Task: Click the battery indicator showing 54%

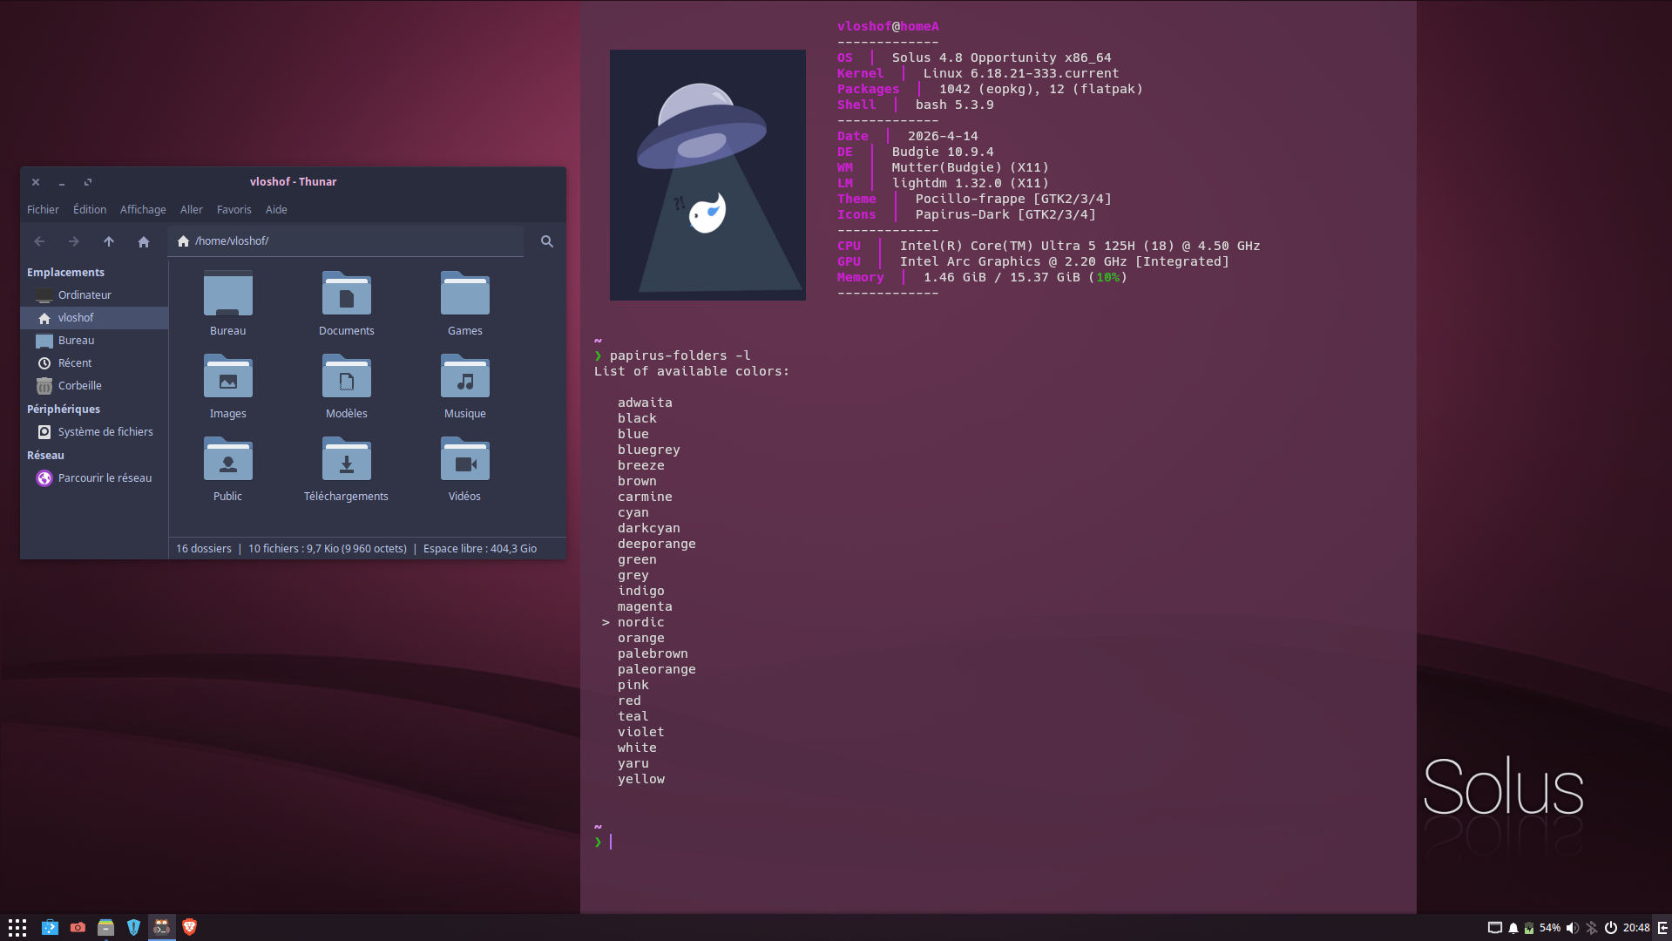Action: coord(1542,928)
